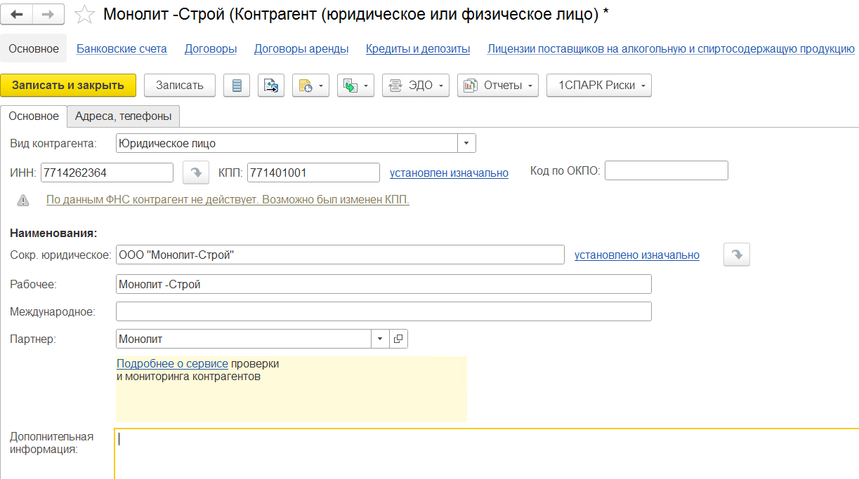
Task: Add contractor to favorites with star
Action: (x=84, y=15)
